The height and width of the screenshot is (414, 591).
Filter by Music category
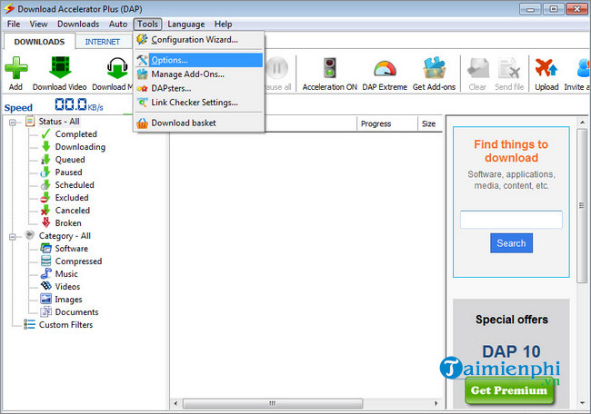(x=66, y=274)
